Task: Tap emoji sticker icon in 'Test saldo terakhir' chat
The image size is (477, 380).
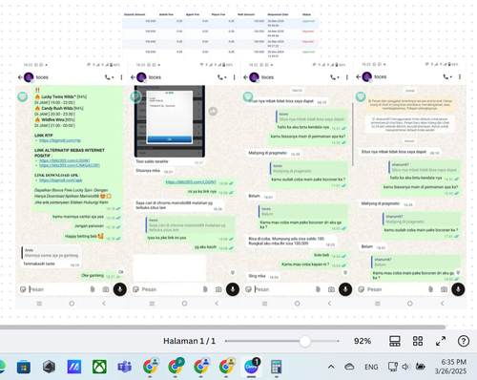Action: [135, 289]
